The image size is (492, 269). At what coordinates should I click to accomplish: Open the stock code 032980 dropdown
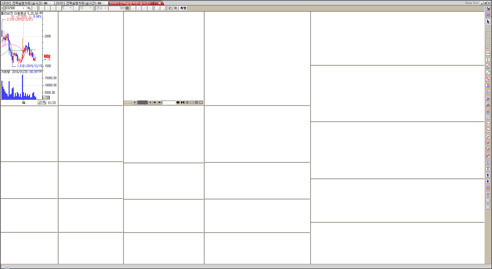coord(23,8)
